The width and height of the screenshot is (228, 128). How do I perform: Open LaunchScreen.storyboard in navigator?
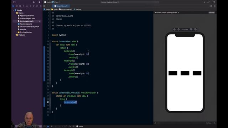tap(29, 27)
